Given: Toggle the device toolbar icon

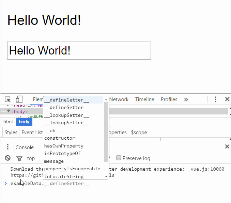Looking at the screenshot, I should (x=19, y=99).
